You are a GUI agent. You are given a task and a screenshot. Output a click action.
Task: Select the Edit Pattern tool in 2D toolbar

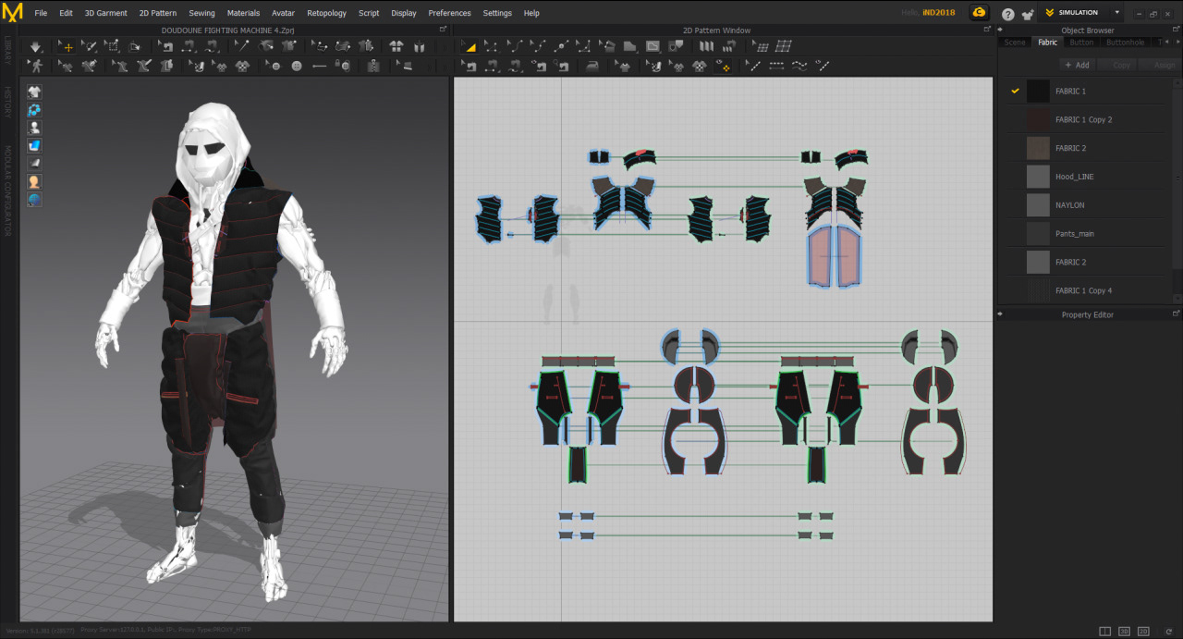(491, 46)
